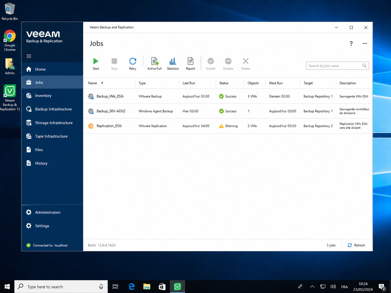Click in the Search by job name field

(x=337, y=66)
